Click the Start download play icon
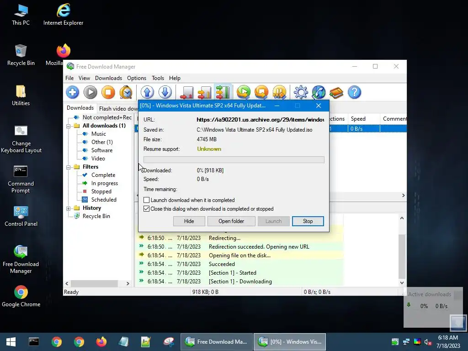This screenshot has width=468, height=351. [x=90, y=92]
